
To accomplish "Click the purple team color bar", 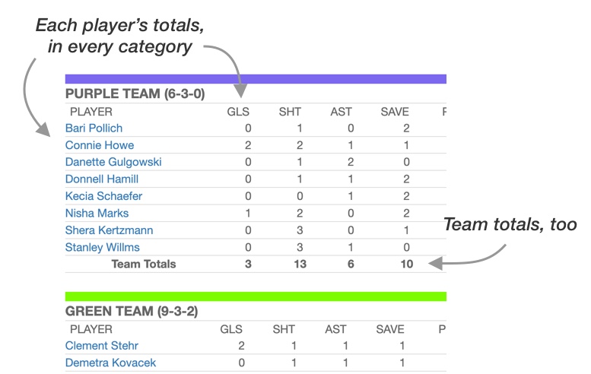I will 256,79.
